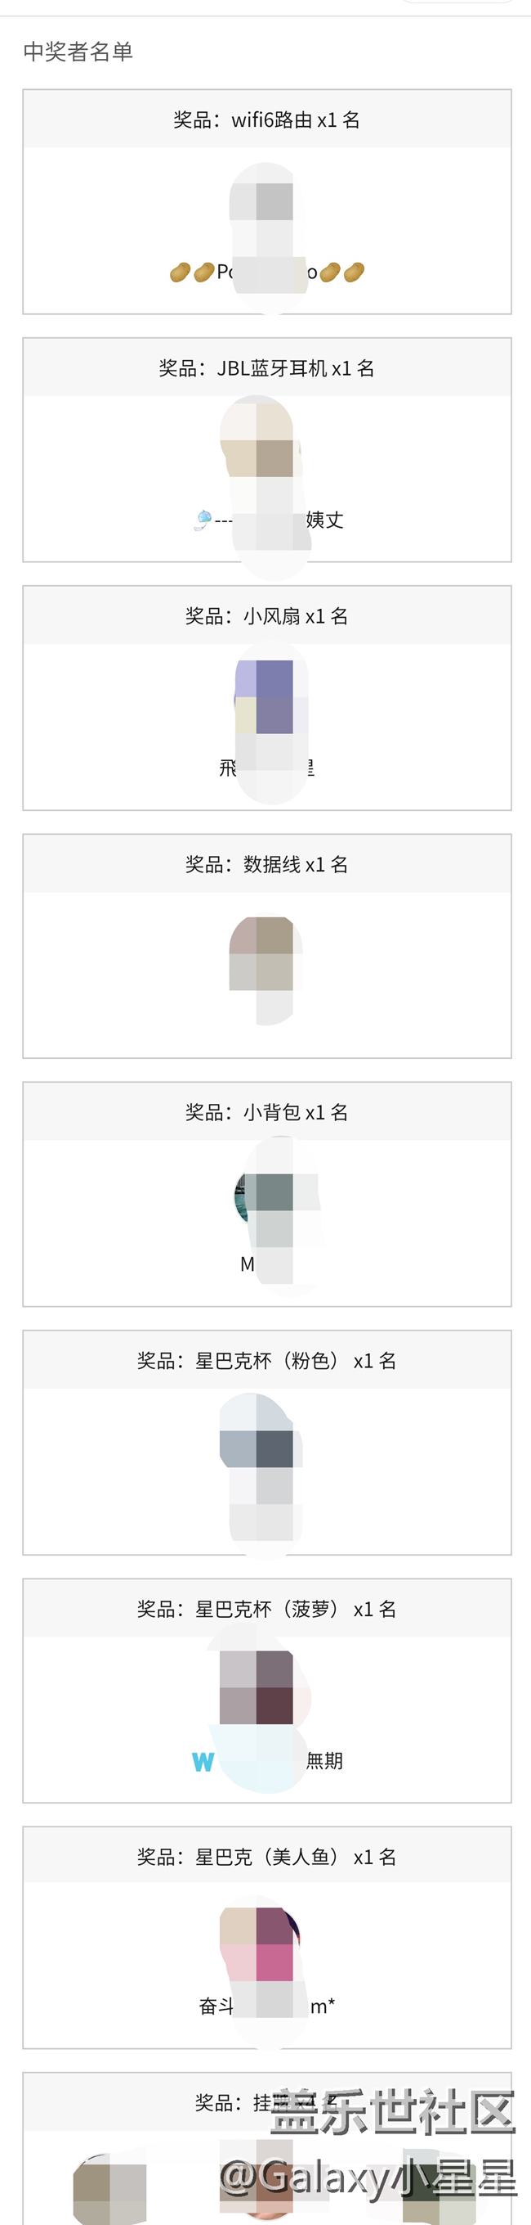Click the wifi6路由 winner's avatar

[265, 200]
